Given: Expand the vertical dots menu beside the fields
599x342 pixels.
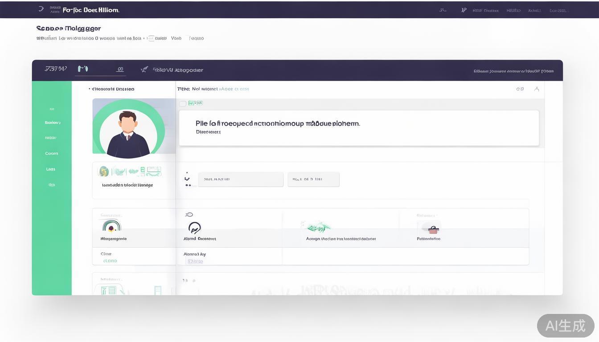Looking at the screenshot, I should coord(188,179).
